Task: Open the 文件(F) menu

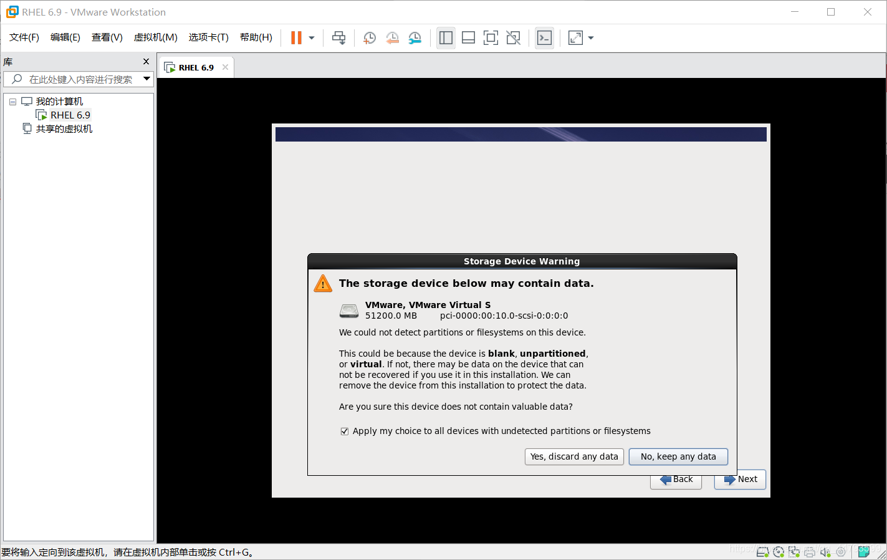Action: pos(24,37)
